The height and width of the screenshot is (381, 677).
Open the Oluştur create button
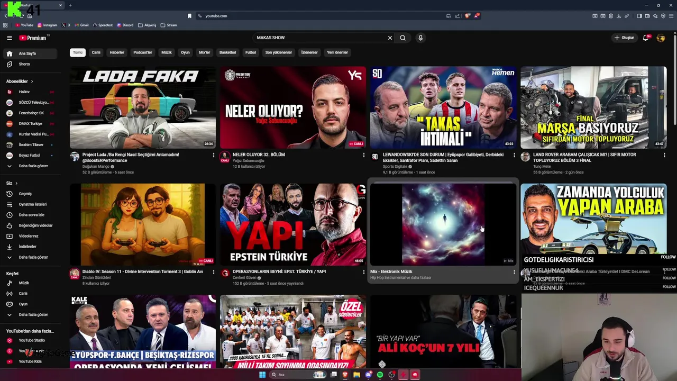[624, 38]
